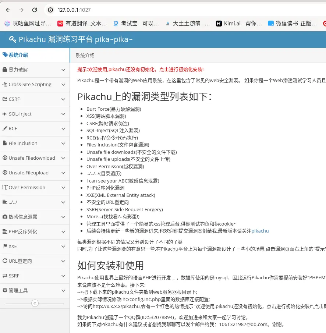Open the 咪咕鱼网址导 bookmark
This screenshot has height=333, width=326.
(28, 23)
